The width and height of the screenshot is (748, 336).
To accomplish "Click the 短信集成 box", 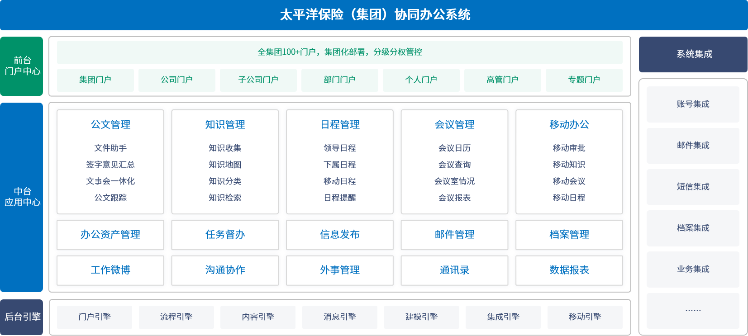I will click(693, 187).
